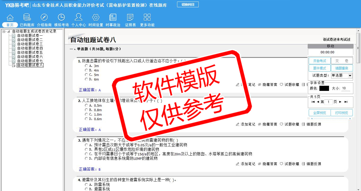Choose option D. 0.6m for question 2

click(x=86, y=119)
